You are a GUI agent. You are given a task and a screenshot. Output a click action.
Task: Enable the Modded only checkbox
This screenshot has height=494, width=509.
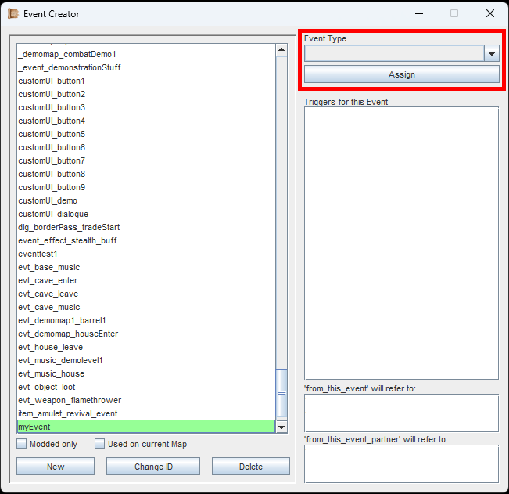pos(22,444)
